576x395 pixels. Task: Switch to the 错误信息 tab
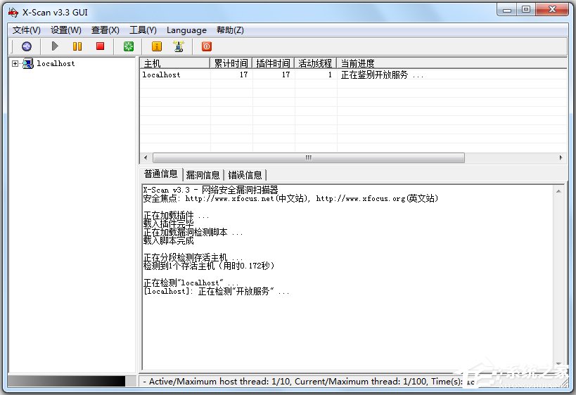245,175
